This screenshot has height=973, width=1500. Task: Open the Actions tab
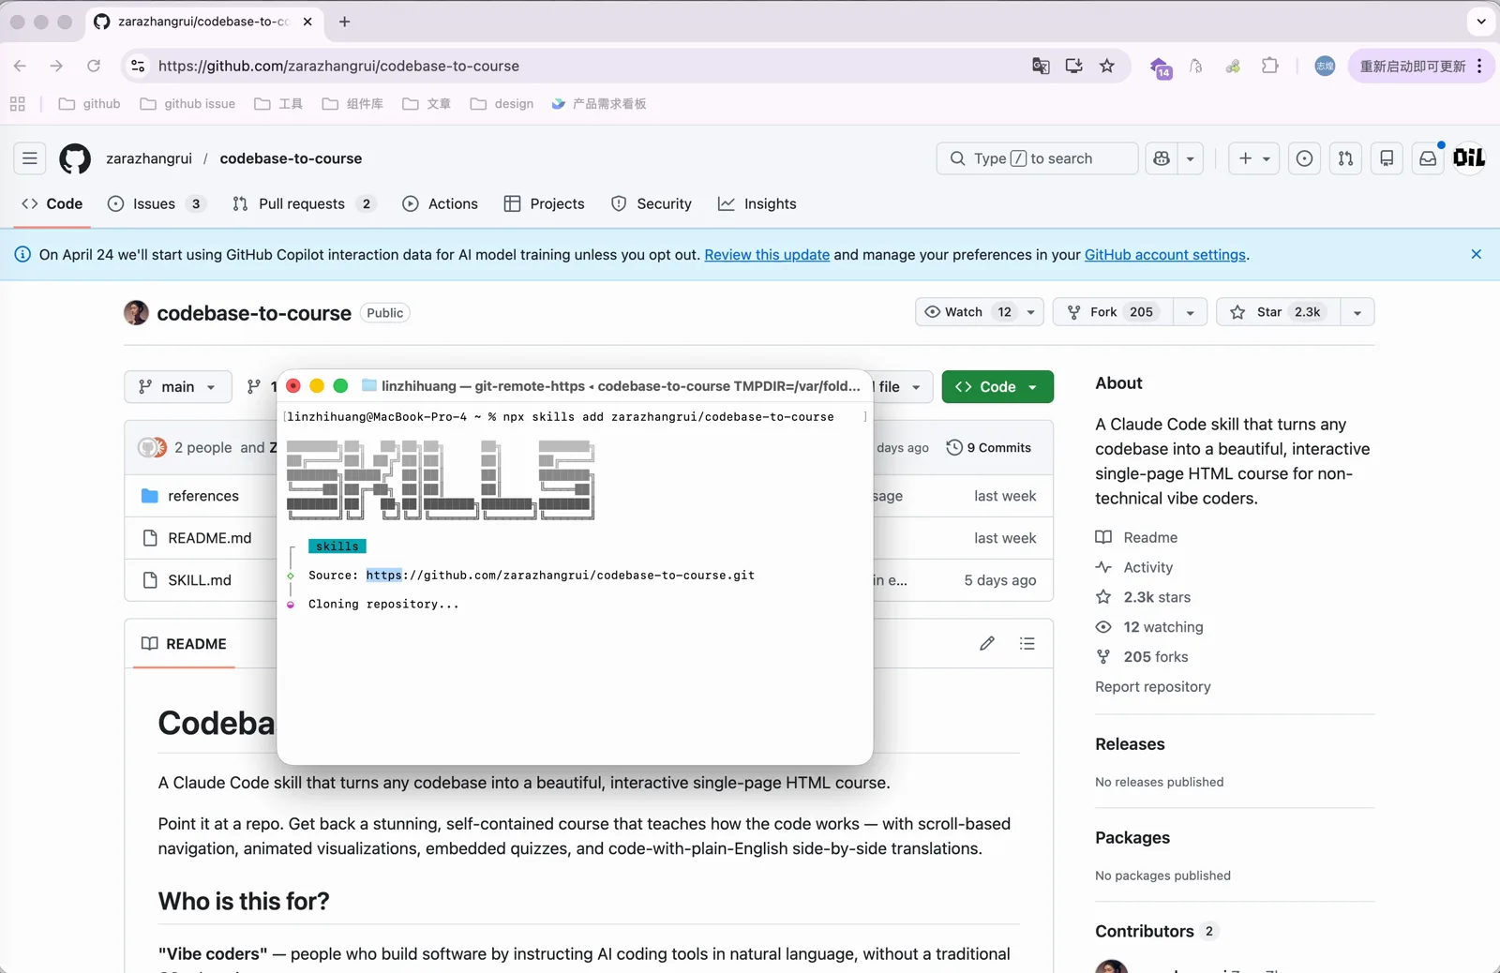441,203
